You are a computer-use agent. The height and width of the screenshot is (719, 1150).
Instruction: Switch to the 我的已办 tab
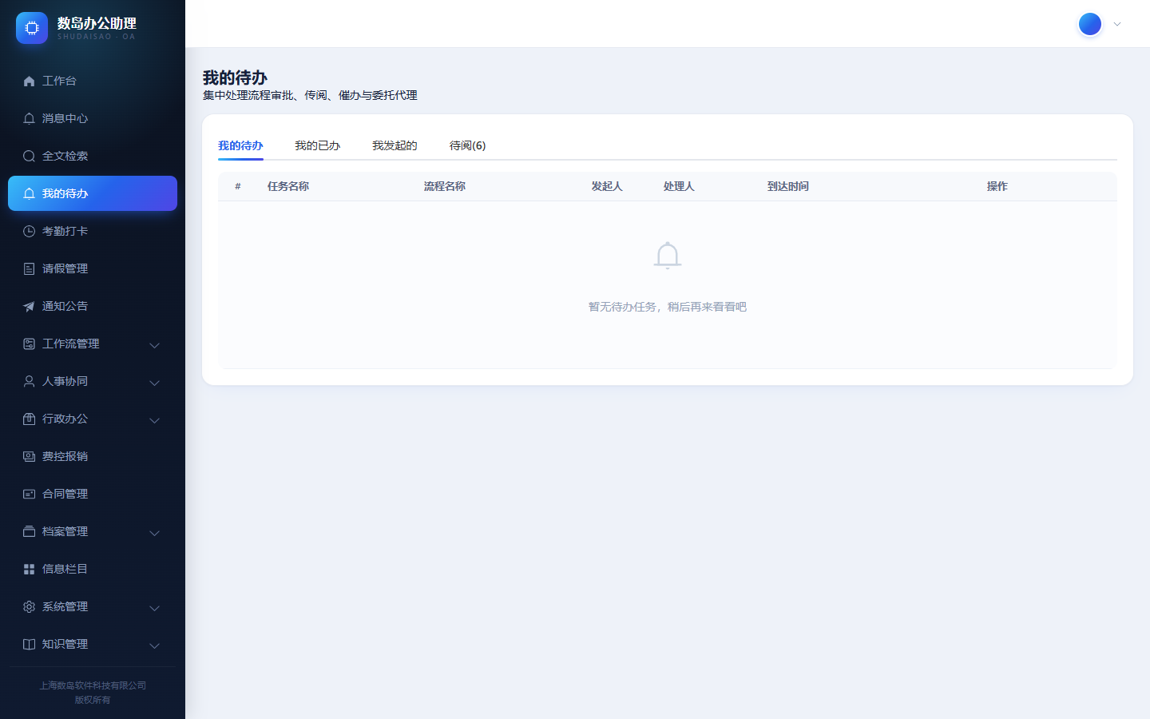[317, 145]
